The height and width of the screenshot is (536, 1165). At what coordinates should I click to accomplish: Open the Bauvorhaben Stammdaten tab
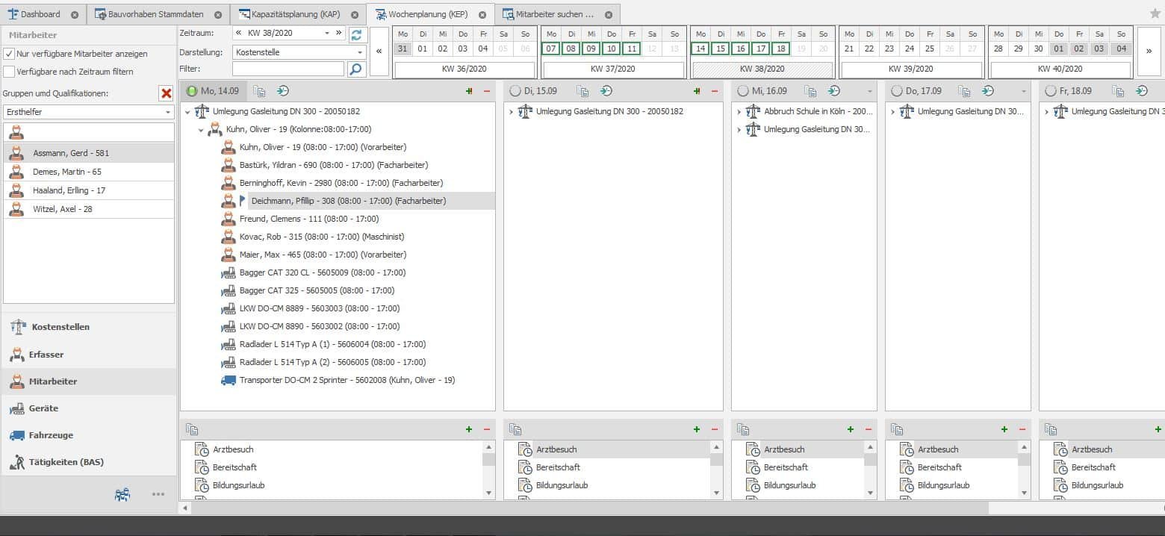[155, 14]
